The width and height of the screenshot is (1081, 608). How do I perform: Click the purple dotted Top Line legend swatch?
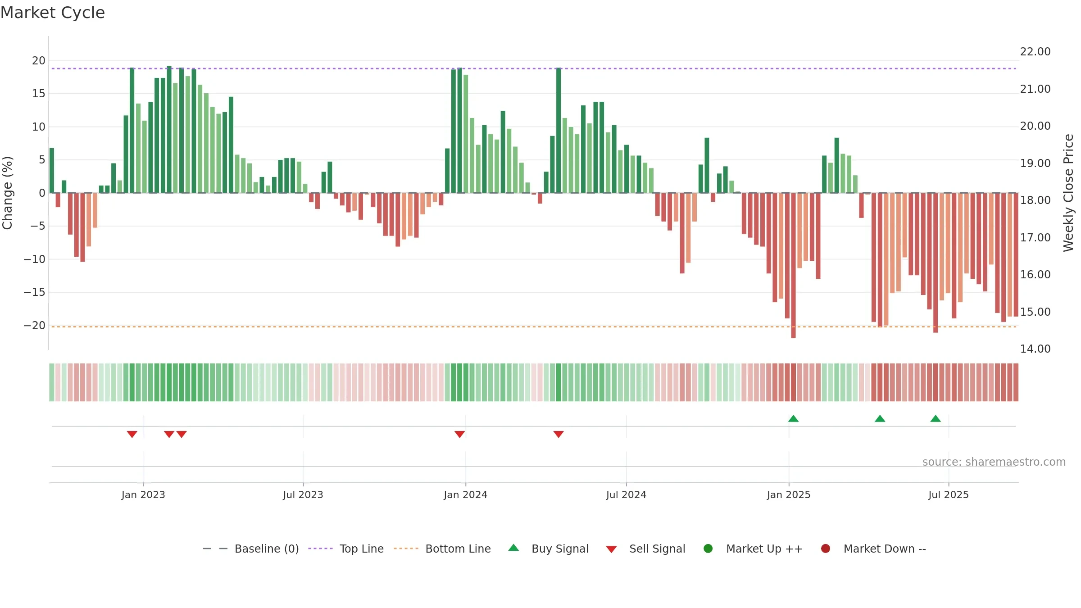(320, 549)
